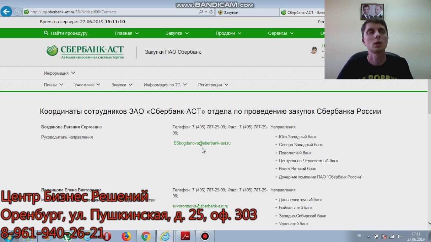Open Firefox from the taskbar
This screenshot has width=431, height=242.
point(126,236)
